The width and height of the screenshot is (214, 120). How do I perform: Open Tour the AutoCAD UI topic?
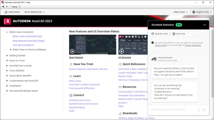[x=23, y=45]
